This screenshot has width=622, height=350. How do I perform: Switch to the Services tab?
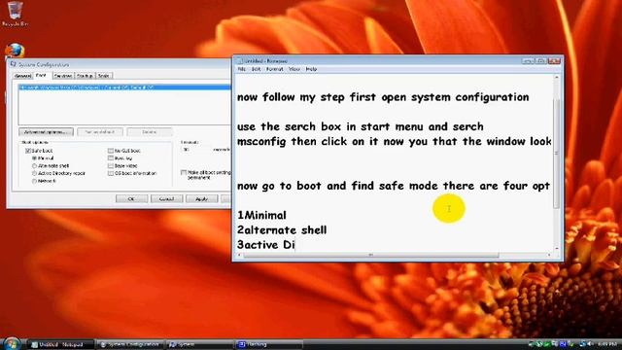tap(63, 76)
